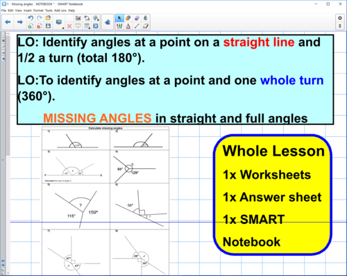Expand the table insert dropdown
The height and width of the screenshot is (276, 347).
point(87,26)
